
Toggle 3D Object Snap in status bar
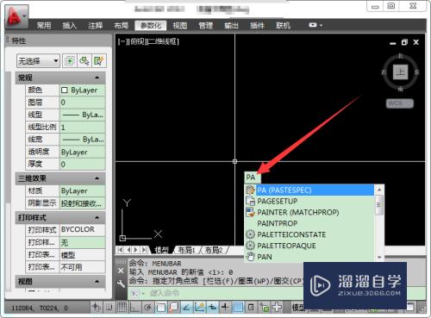(x=173, y=308)
